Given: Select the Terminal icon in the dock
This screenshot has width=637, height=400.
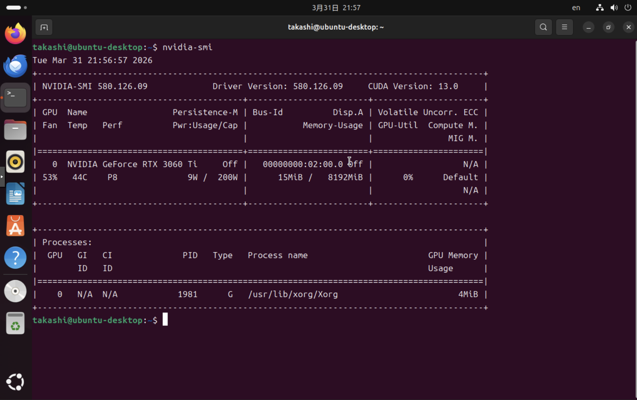Looking at the screenshot, I should [x=15, y=97].
